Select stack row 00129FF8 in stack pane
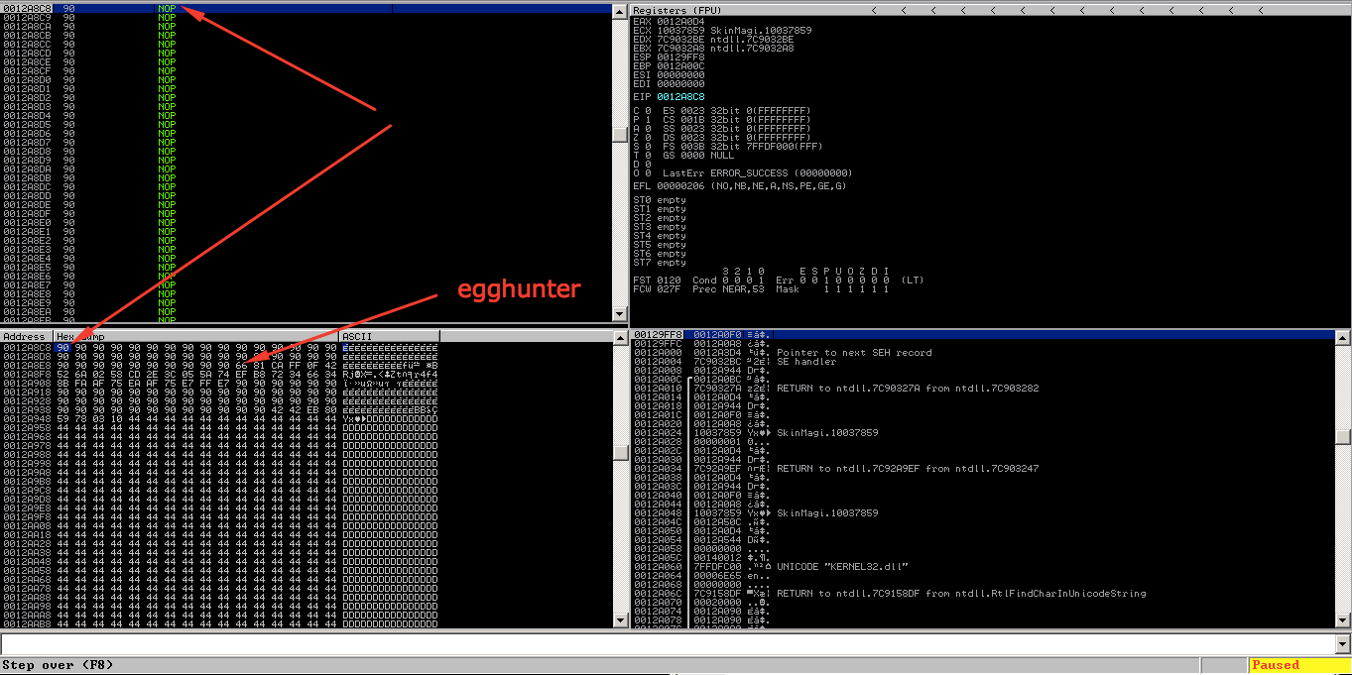 tap(983, 335)
